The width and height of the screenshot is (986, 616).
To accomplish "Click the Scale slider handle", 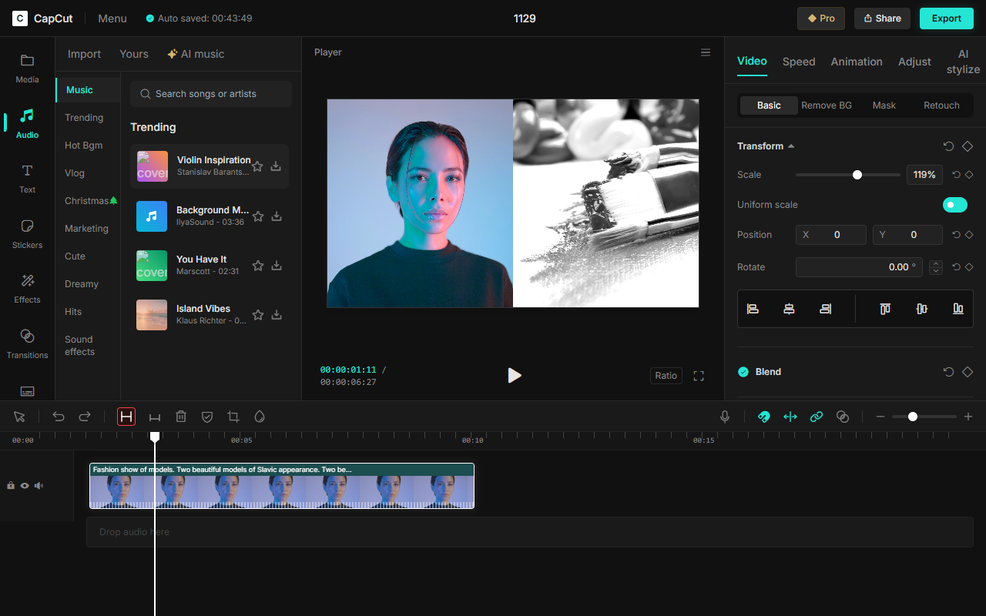I will point(857,175).
